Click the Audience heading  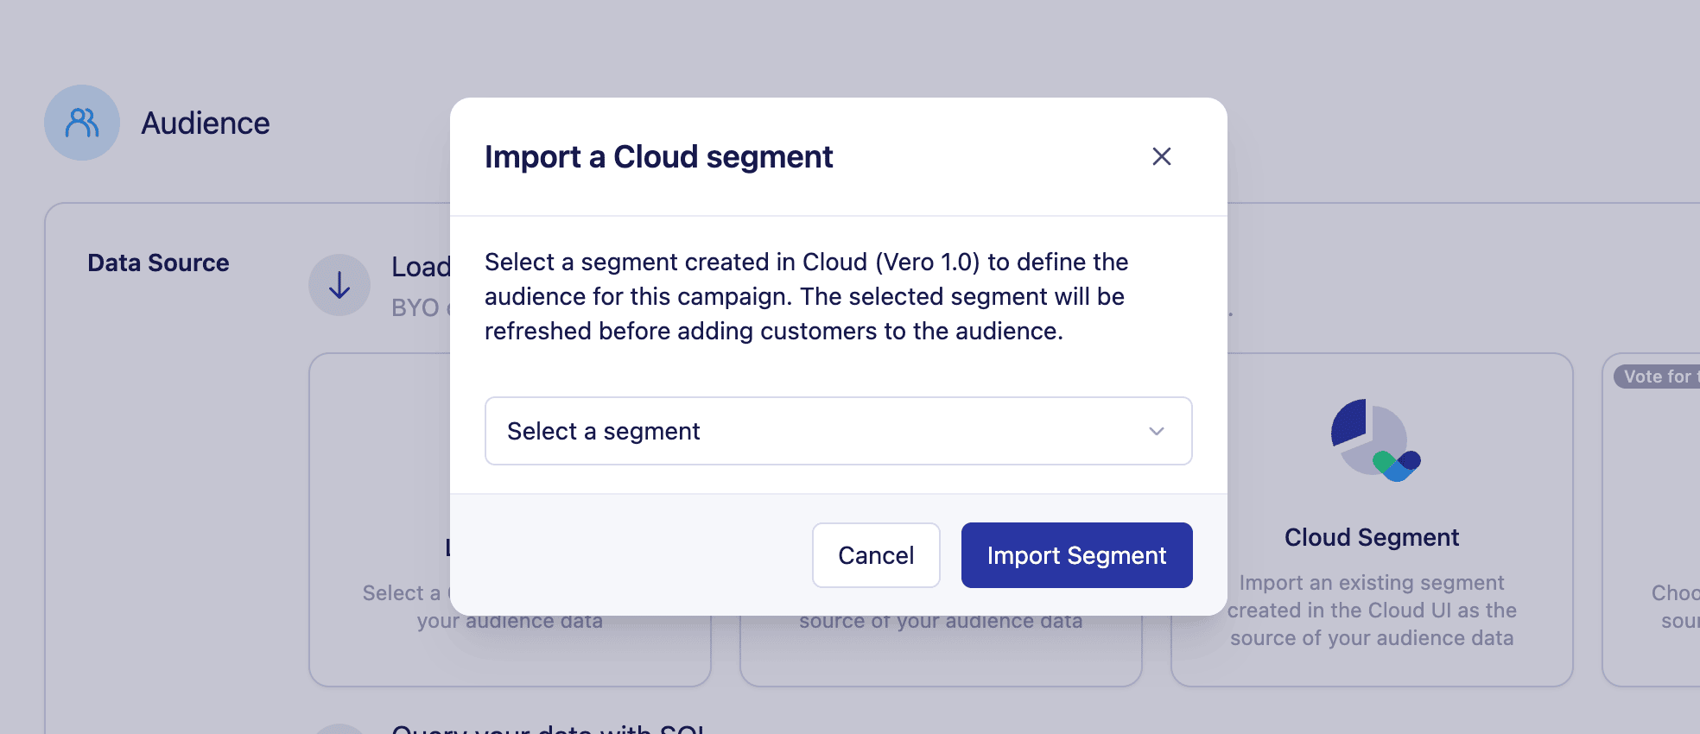pyautogui.click(x=206, y=123)
